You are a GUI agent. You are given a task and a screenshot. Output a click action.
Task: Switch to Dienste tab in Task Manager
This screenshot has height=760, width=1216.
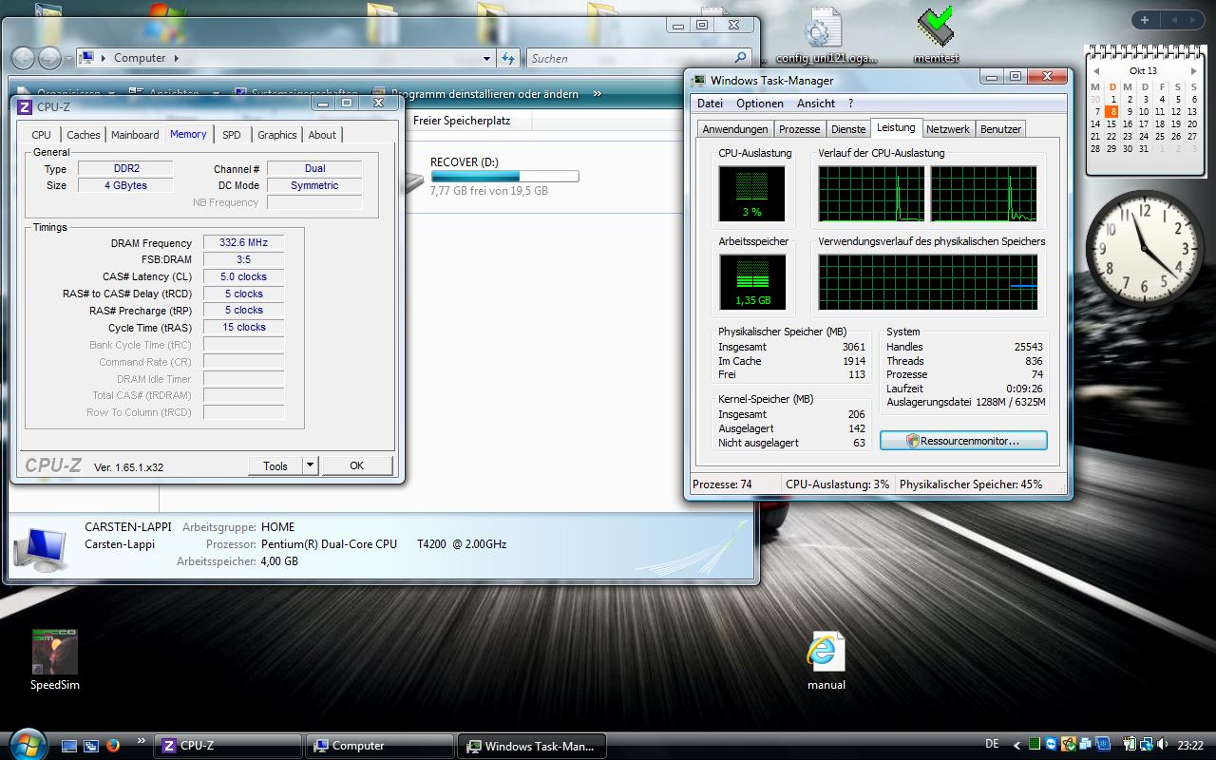848,129
